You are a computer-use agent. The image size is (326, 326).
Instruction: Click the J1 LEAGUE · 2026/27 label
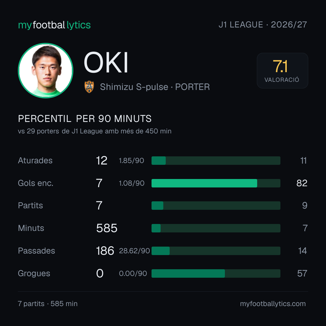[x=263, y=24]
